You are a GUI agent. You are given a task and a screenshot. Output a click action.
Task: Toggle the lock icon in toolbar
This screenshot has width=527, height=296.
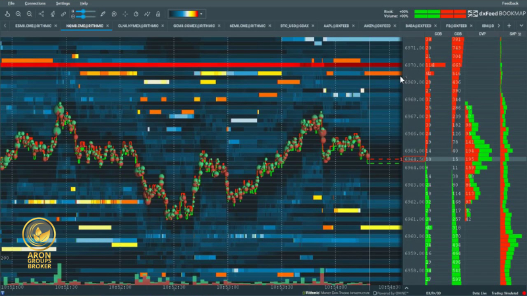tap(158, 14)
